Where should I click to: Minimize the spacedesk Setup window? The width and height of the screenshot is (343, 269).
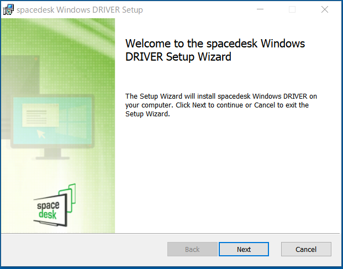click(x=260, y=9)
